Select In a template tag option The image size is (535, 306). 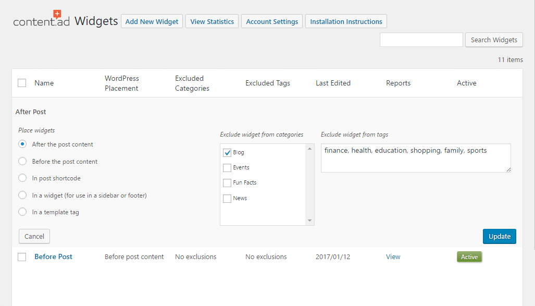click(22, 212)
